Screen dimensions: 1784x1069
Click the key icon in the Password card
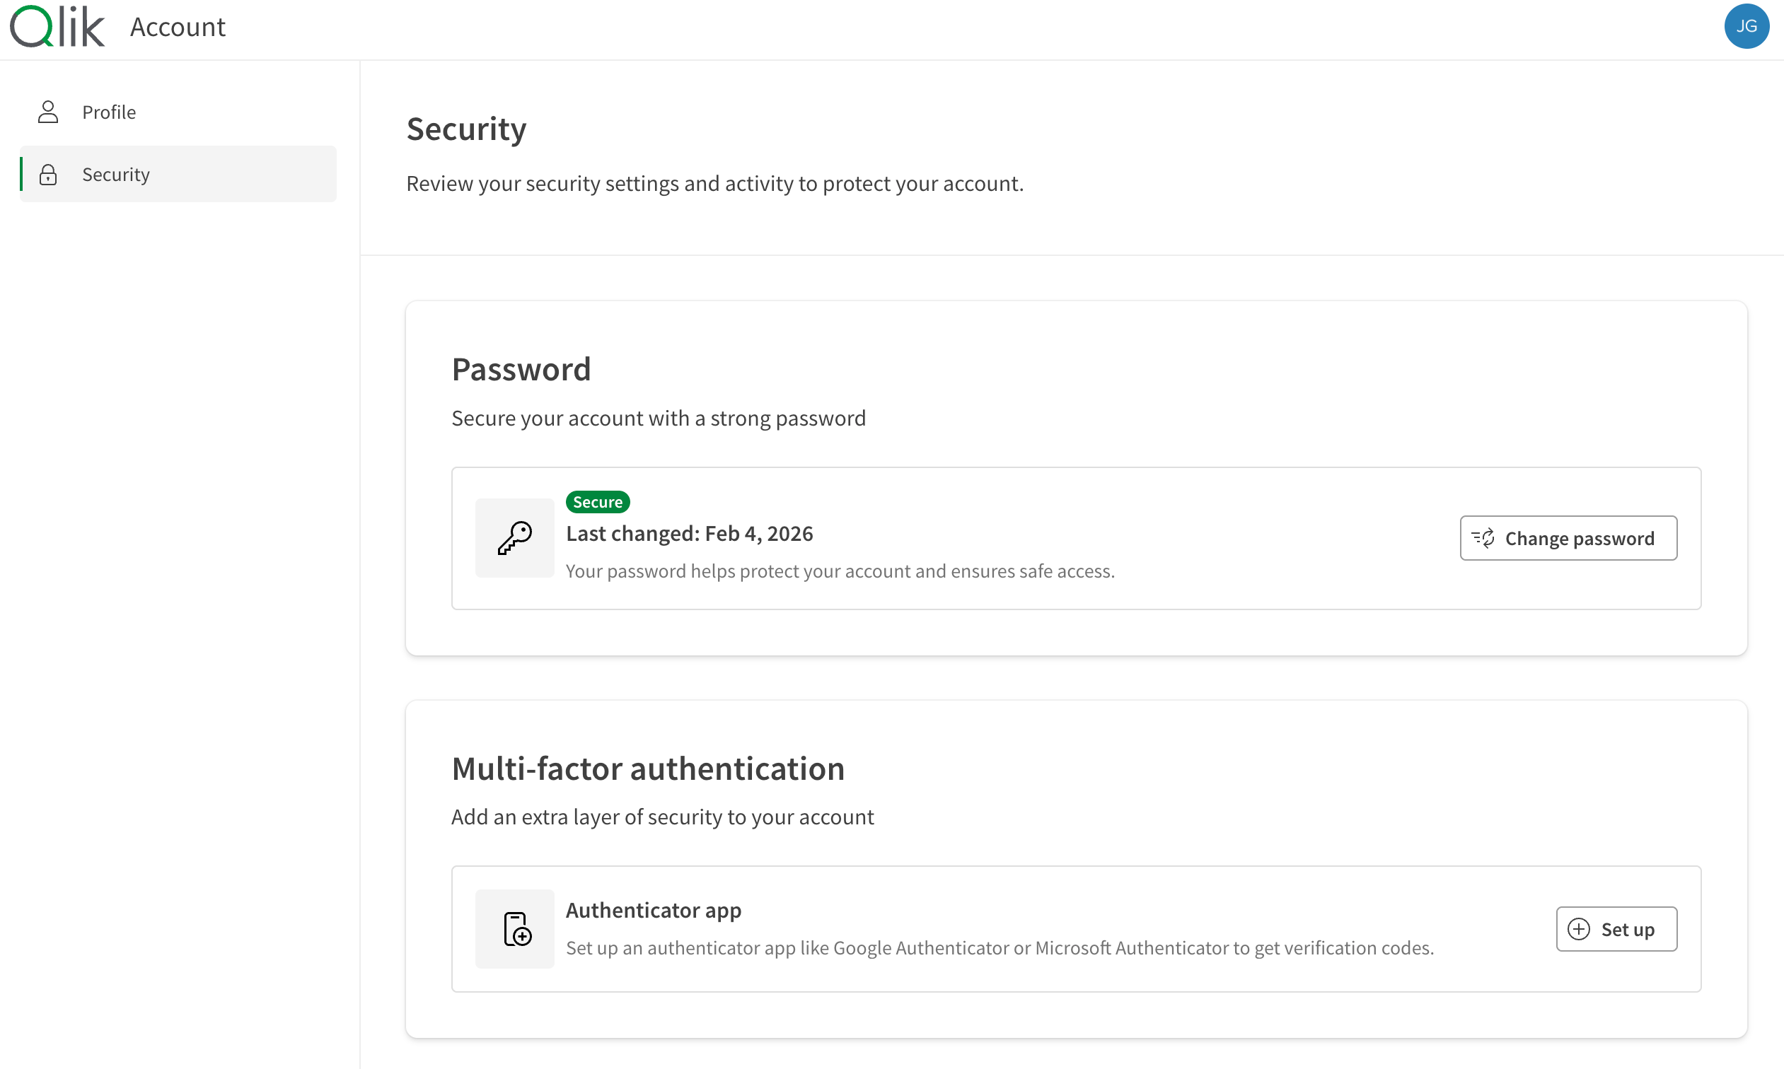pyautogui.click(x=514, y=538)
